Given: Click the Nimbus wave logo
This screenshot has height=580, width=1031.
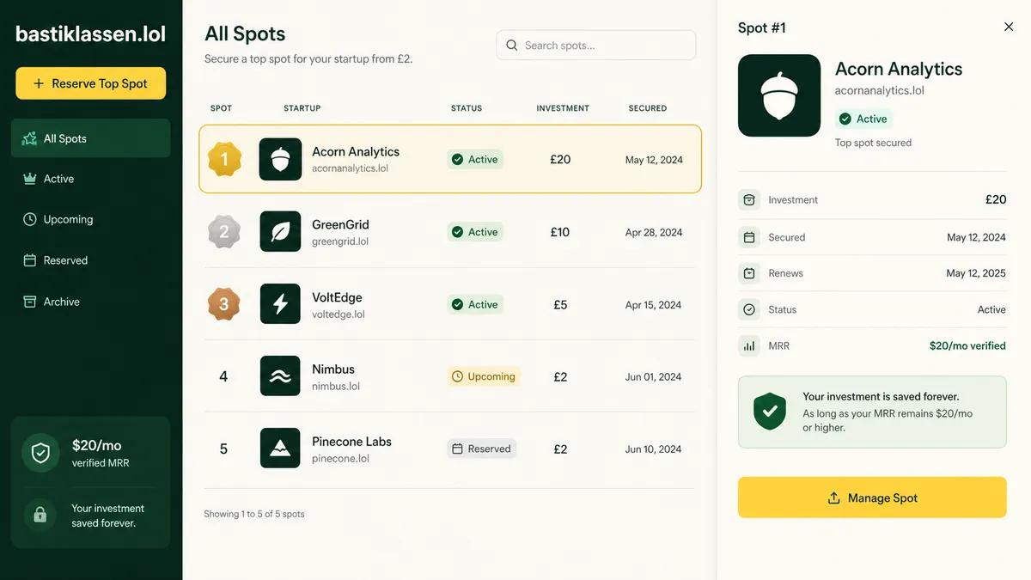Looking at the screenshot, I should pyautogui.click(x=280, y=376).
